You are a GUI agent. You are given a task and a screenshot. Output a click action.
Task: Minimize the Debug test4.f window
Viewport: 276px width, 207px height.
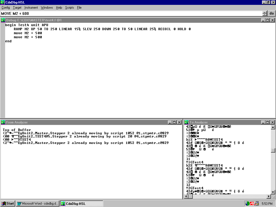pyautogui.click(x=263, y=20)
